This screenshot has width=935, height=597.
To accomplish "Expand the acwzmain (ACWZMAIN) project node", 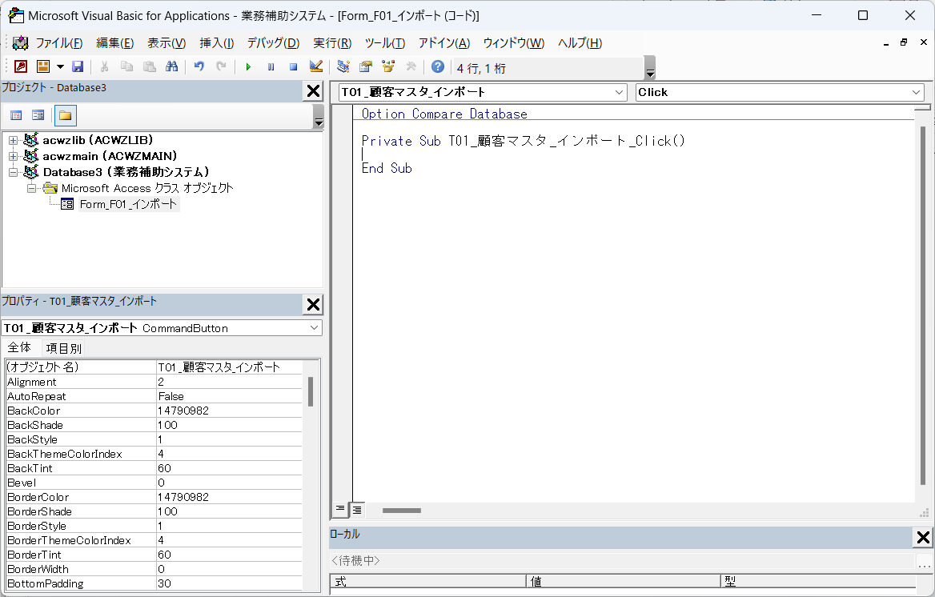I will point(12,155).
